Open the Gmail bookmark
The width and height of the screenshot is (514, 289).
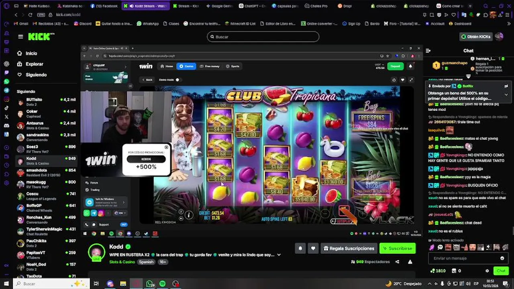coord(21,24)
